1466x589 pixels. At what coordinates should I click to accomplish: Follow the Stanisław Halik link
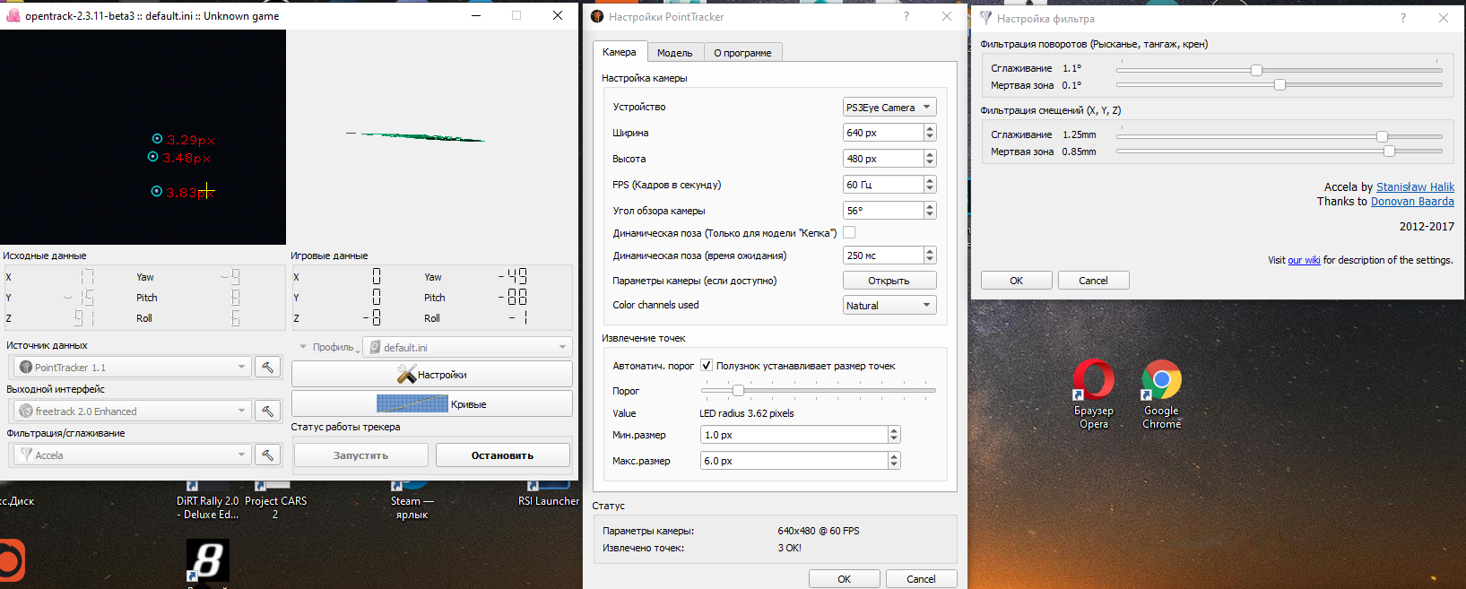point(1415,187)
